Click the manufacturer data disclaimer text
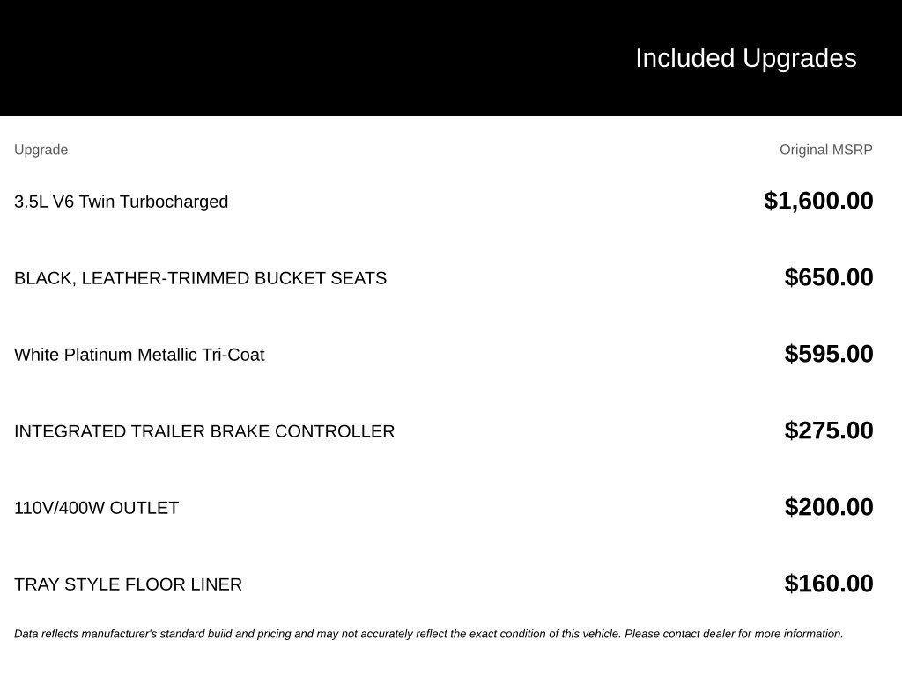The image size is (902, 676). click(429, 634)
